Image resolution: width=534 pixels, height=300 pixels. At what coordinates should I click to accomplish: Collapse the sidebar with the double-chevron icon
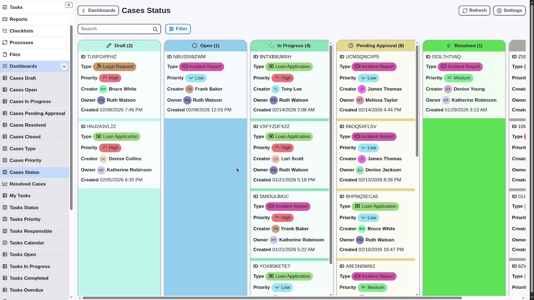(69, 5)
